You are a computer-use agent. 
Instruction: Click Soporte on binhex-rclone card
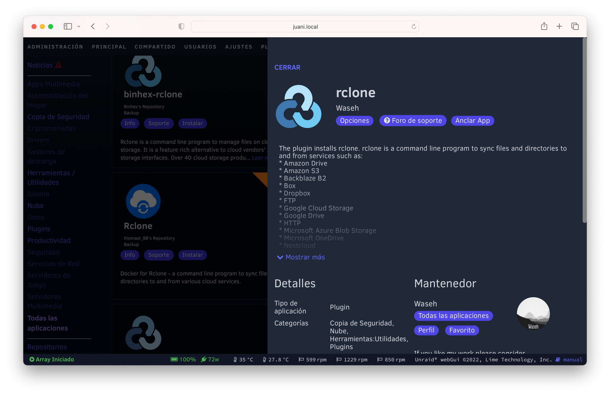click(159, 123)
